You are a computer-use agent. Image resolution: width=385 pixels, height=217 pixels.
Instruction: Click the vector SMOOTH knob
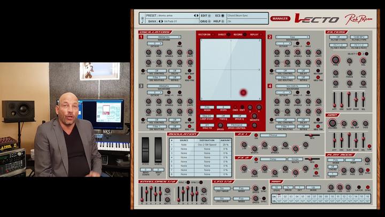[255, 116]
